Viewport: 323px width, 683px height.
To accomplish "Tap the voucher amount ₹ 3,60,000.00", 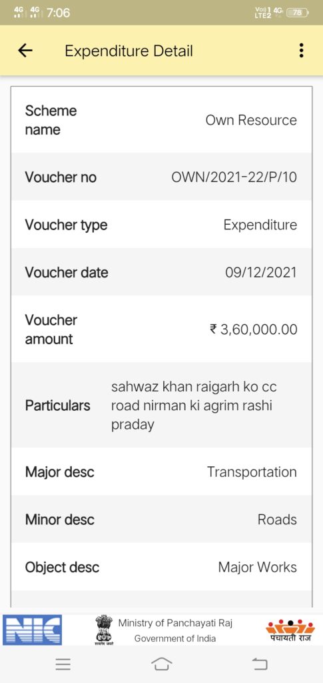I will [254, 329].
